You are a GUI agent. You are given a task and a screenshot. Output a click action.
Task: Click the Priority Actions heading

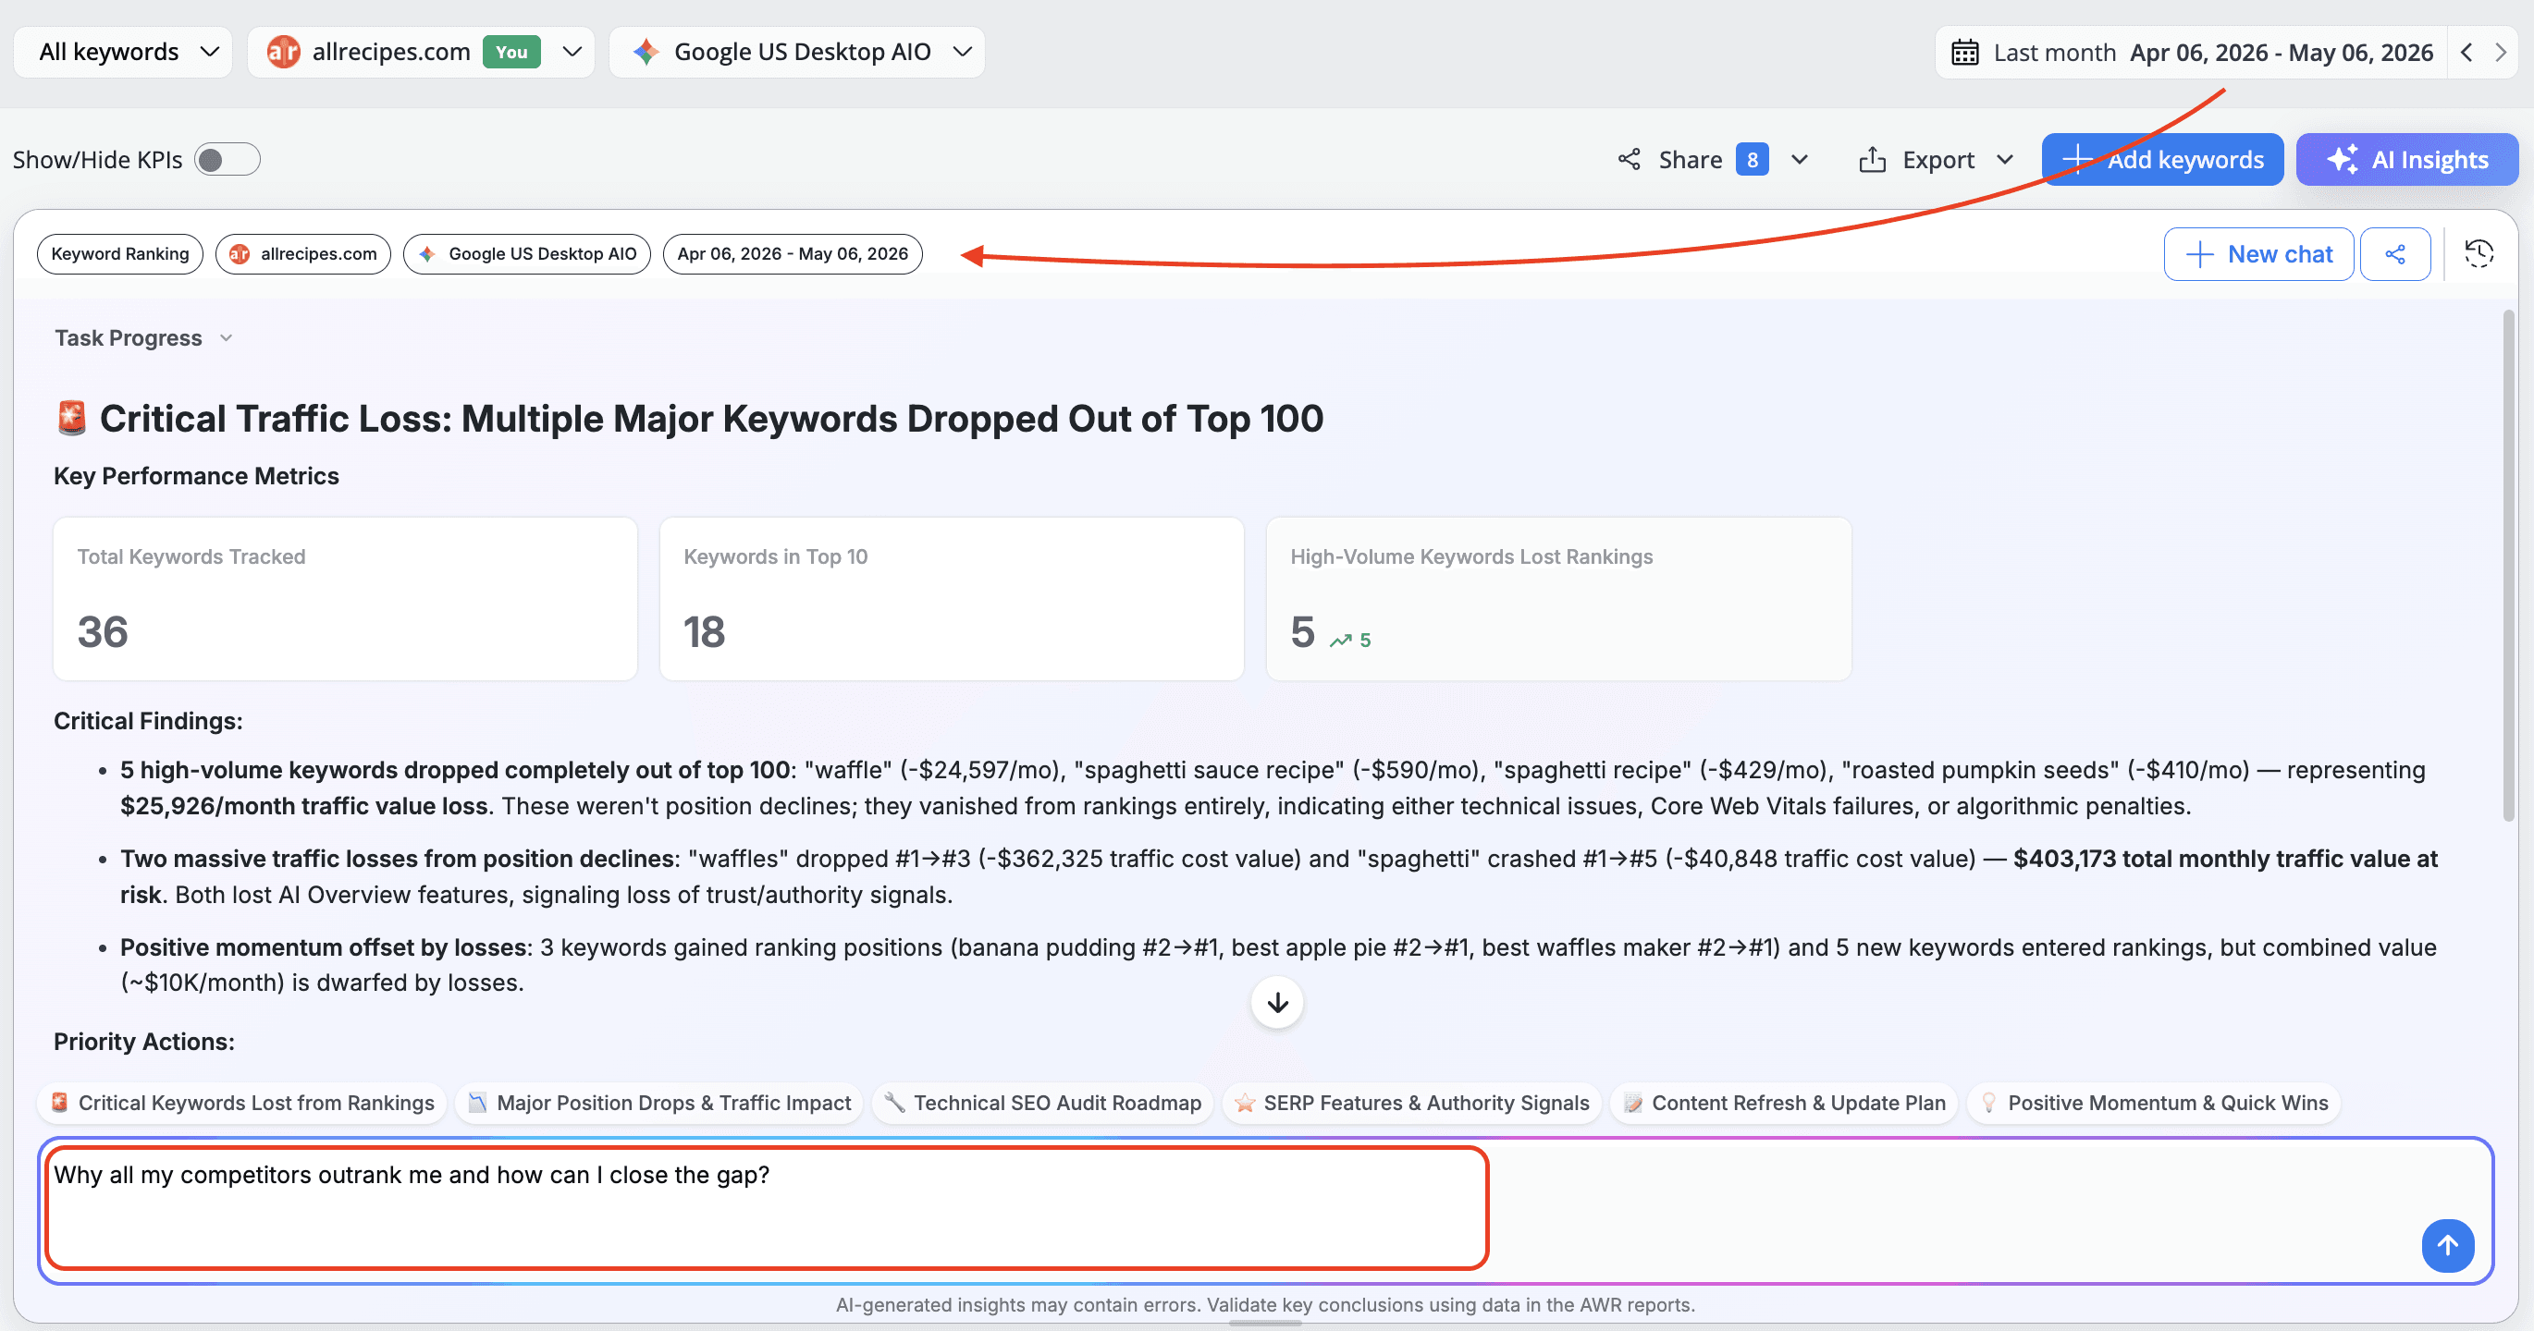[143, 1041]
